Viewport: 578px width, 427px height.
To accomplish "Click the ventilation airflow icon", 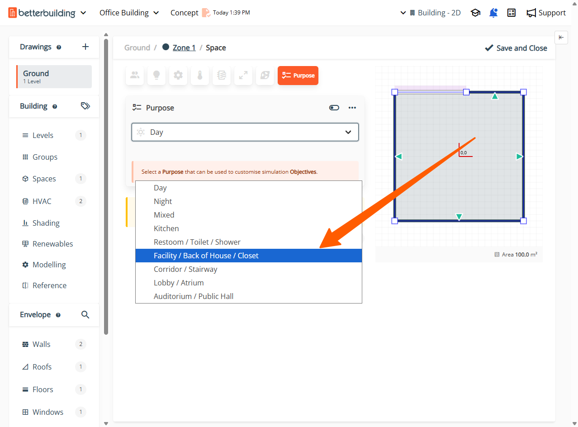I will pyautogui.click(x=222, y=76).
